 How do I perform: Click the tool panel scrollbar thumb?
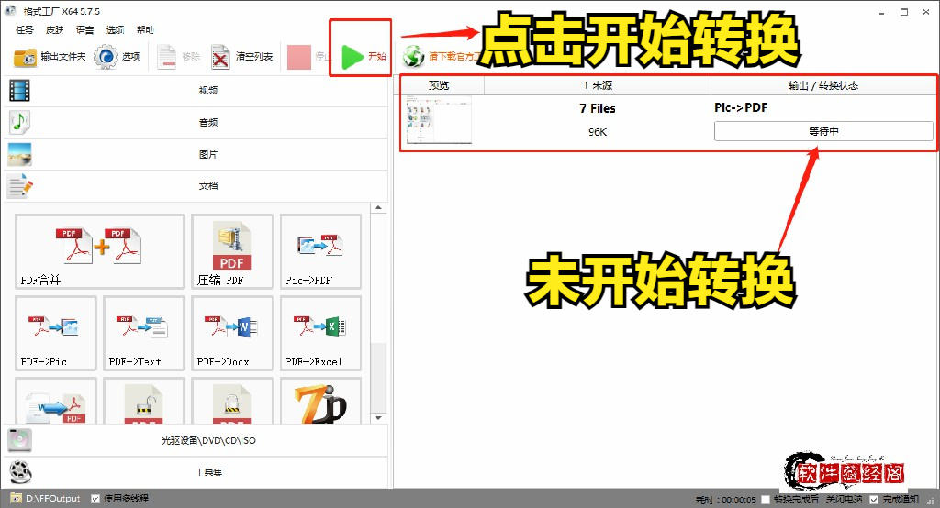[378, 377]
